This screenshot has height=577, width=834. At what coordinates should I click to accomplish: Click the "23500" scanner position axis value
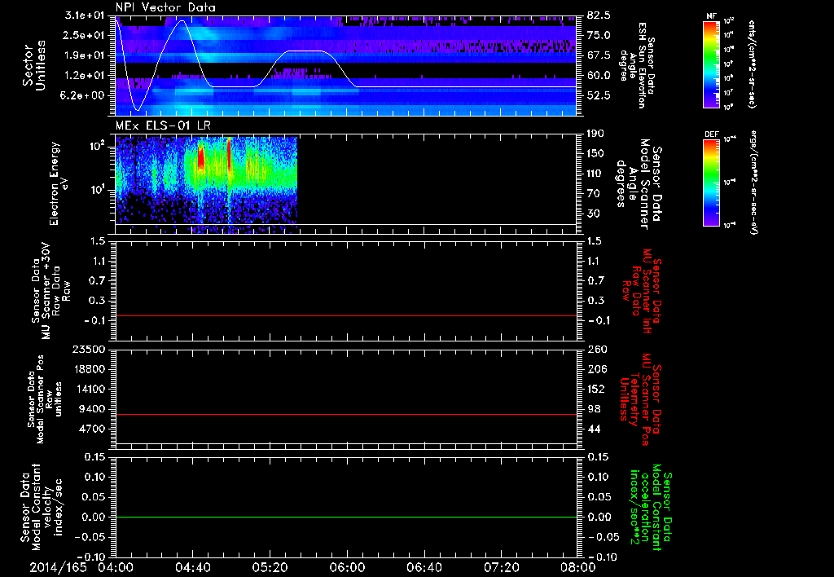[90, 350]
